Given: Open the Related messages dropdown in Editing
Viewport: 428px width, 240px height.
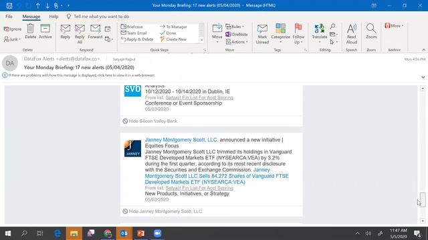Looking at the screenshot, I should tap(334, 34).
